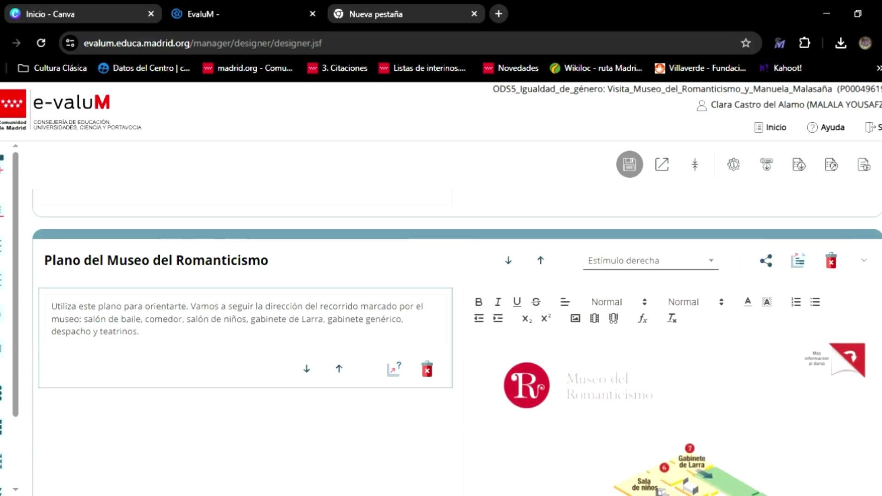This screenshot has width=882, height=496.
Task: Open the external preview icon
Action: pos(661,164)
